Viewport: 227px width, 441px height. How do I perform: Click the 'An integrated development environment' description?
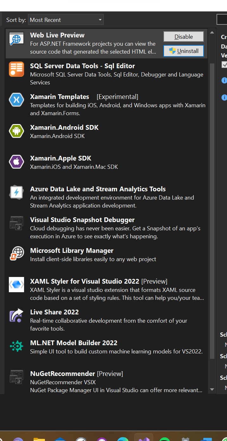[x=112, y=201]
